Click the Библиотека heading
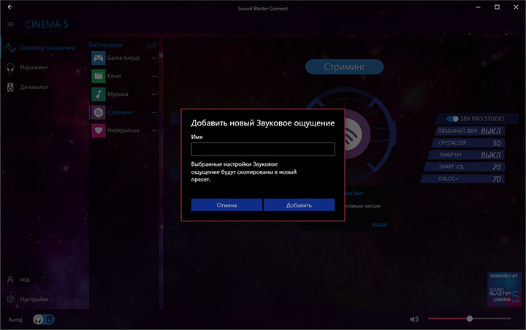526x330 pixels. click(x=105, y=45)
